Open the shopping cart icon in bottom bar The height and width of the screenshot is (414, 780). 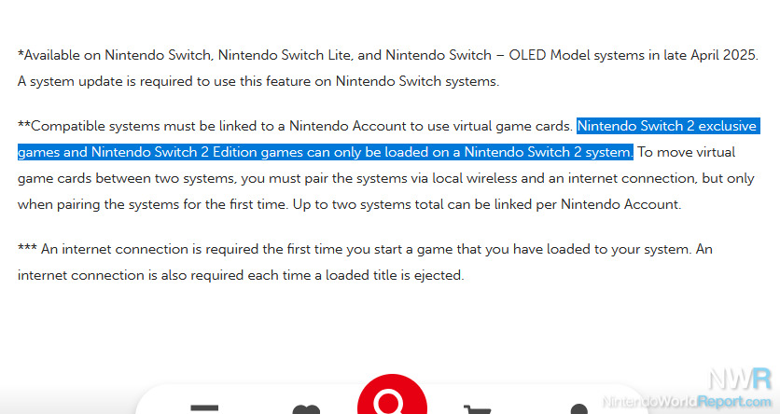(477, 409)
